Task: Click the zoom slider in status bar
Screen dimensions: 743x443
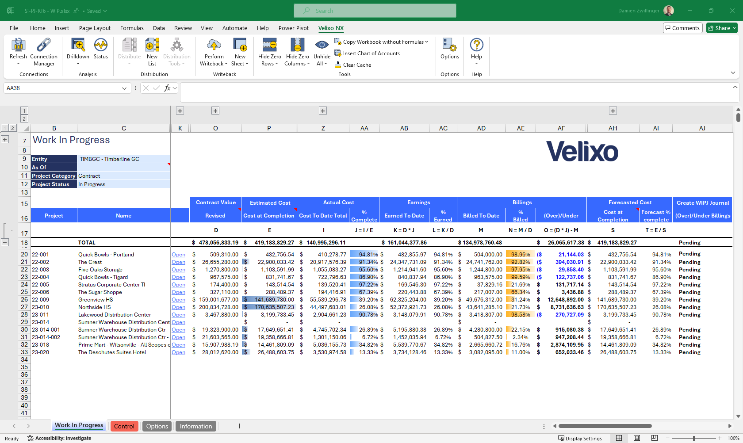Action: 694,438
